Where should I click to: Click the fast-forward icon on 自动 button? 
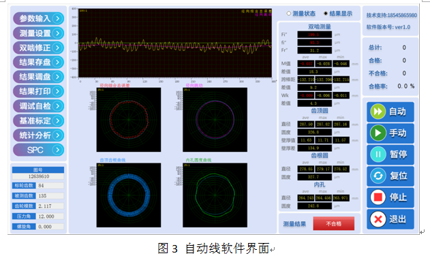[x=378, y=112]
